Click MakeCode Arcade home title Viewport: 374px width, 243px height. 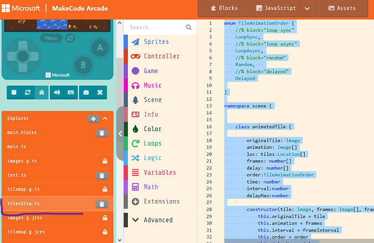point(80,8)
